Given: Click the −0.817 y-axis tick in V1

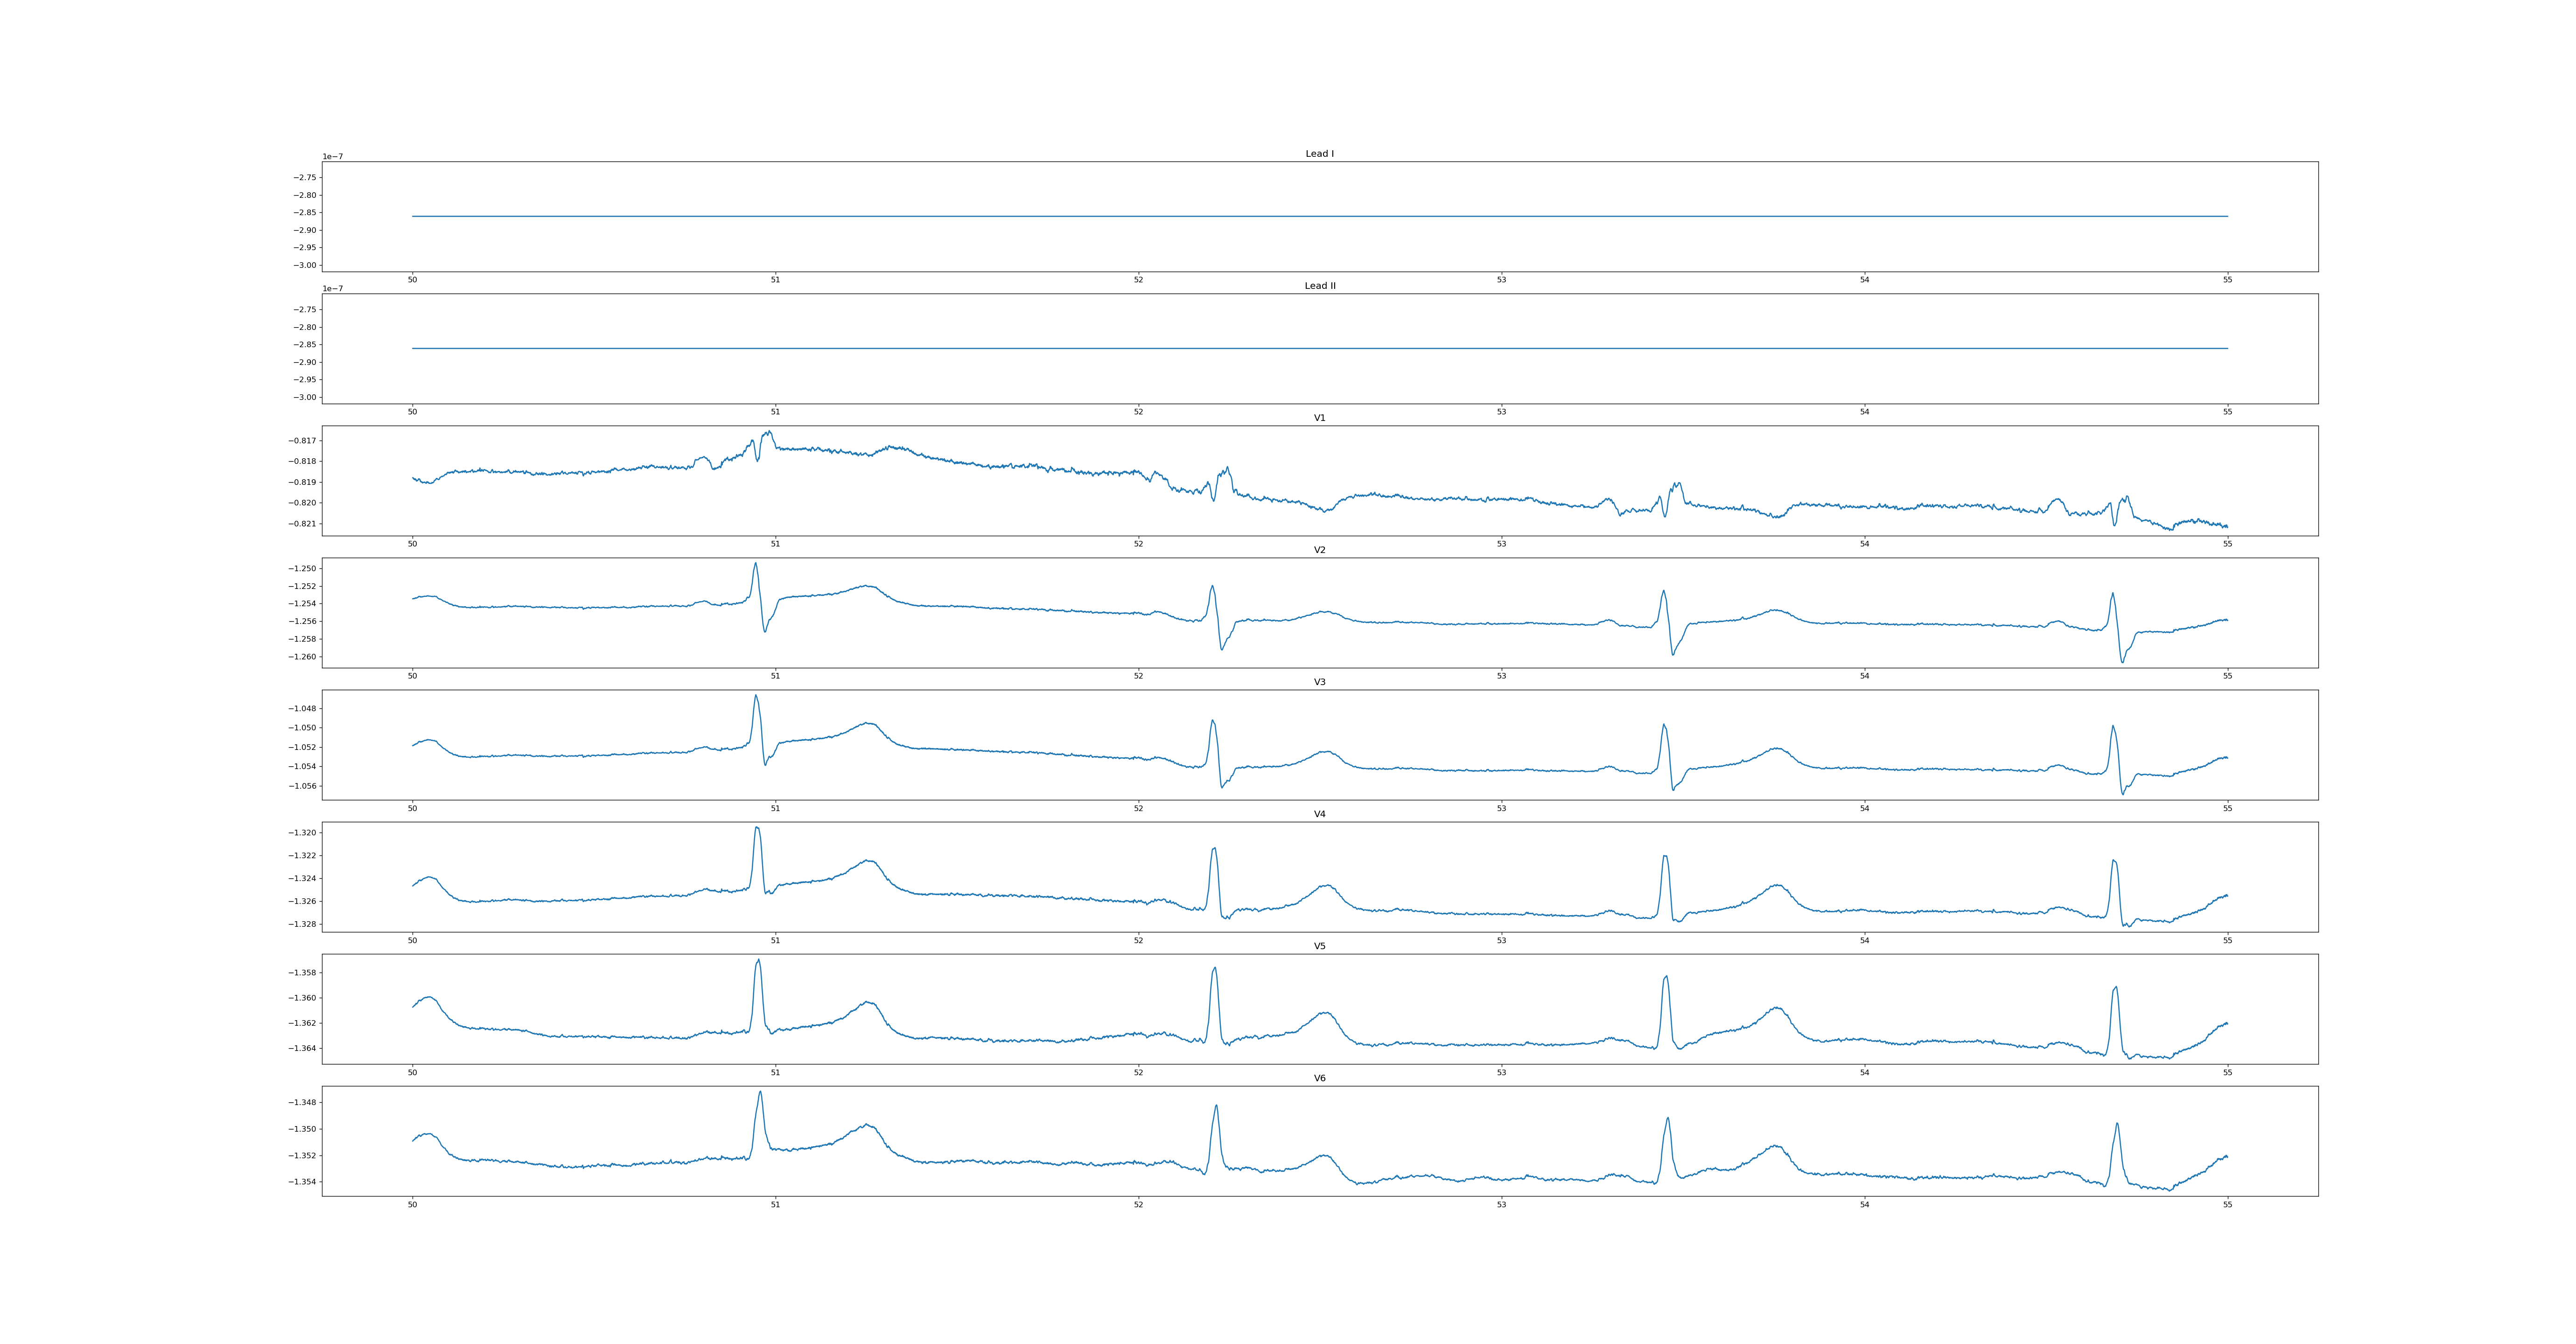Looking at the screenshot, I should (303, 441).
